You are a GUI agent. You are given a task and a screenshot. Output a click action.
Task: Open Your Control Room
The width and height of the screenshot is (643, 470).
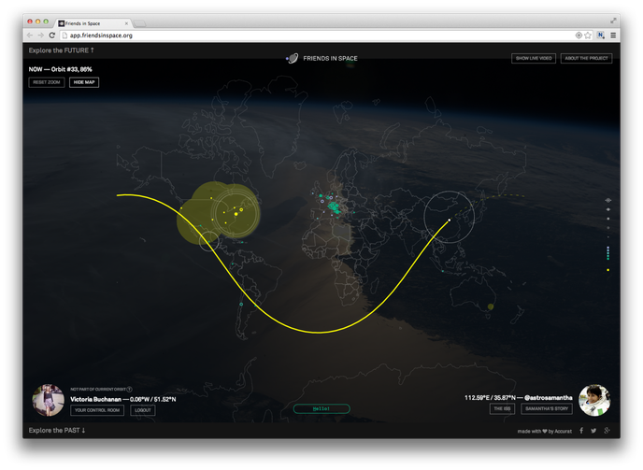coord(97,410)
